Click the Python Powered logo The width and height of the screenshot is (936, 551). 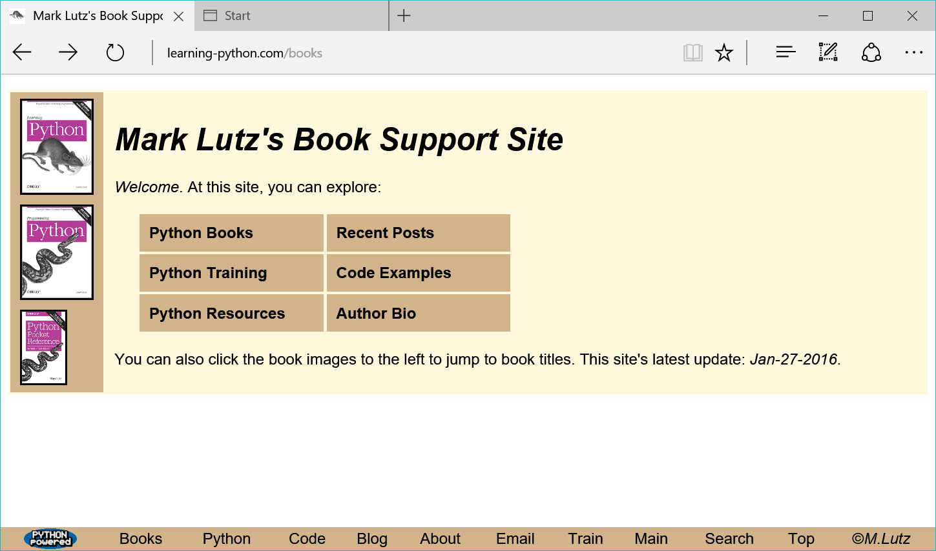click(50, 539)
